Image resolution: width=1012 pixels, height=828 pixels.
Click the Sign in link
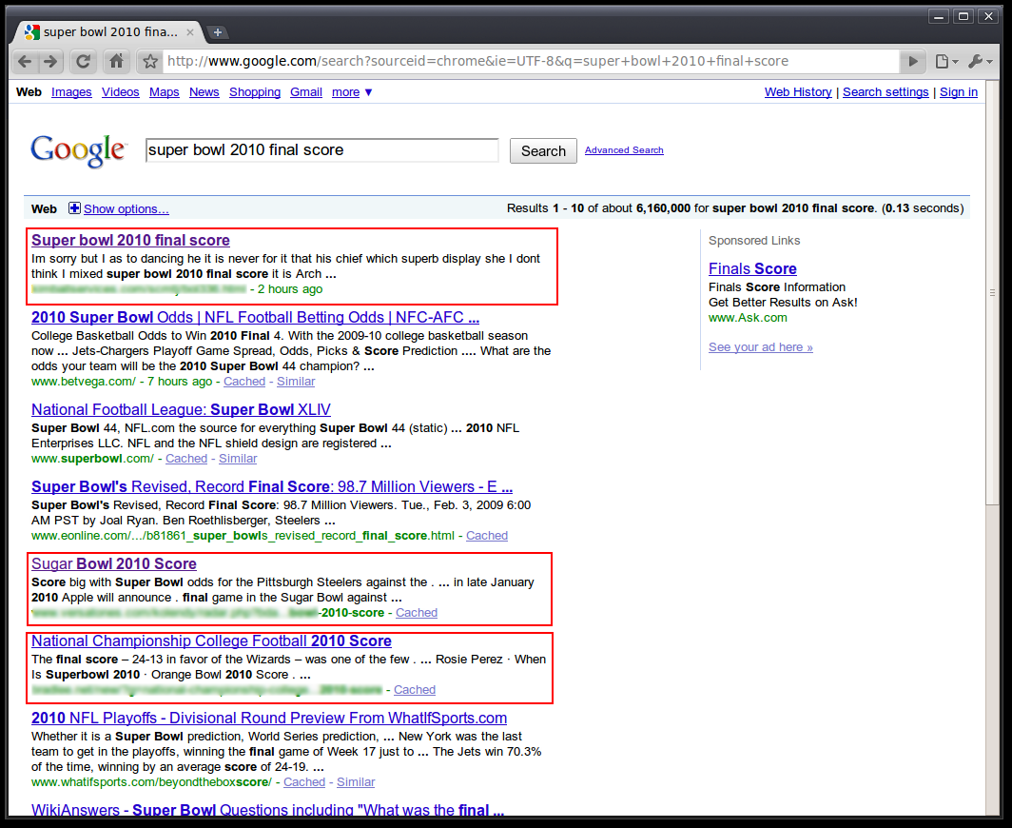[959, 92]
